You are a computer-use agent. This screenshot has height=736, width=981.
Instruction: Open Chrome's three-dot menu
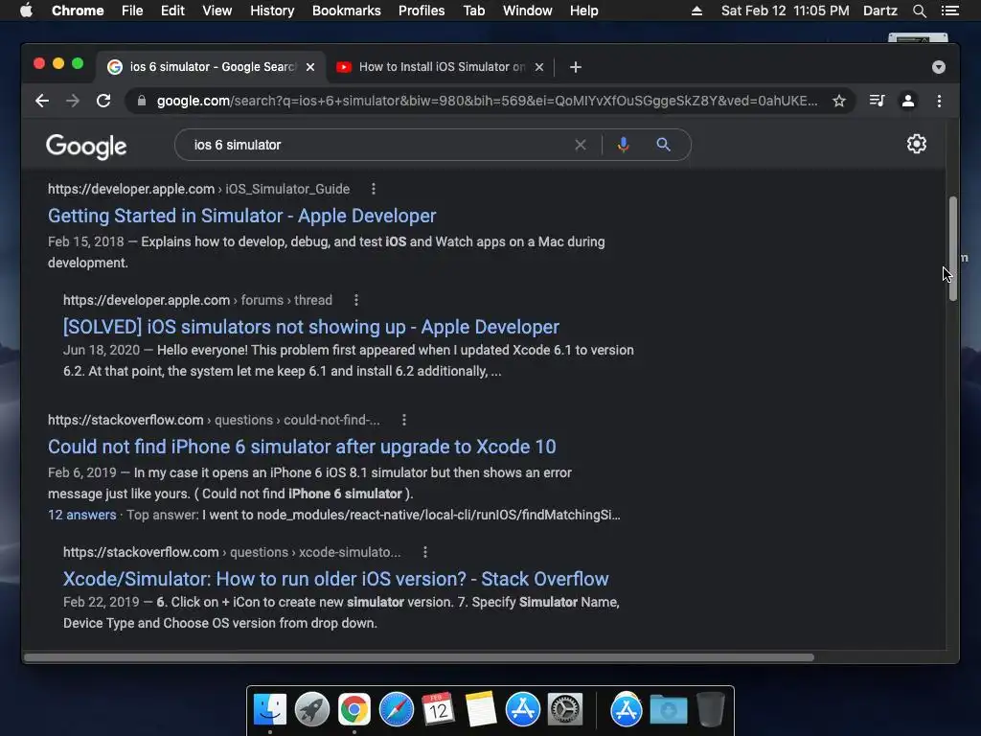(x=939, y=101)
